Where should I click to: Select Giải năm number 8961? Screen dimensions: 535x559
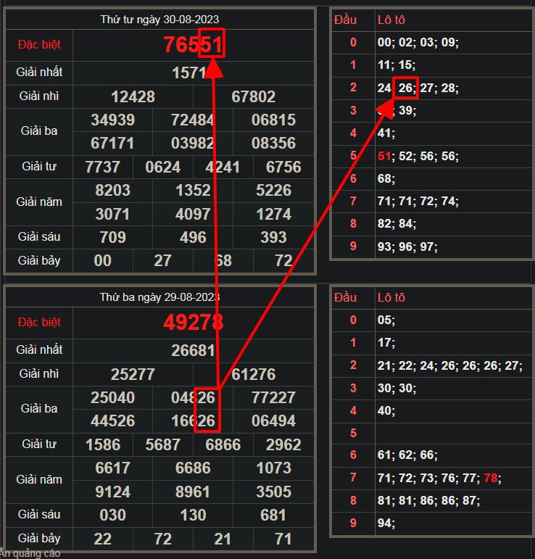click(193, 492)
